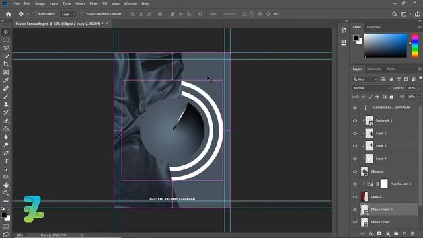Open the layer filter Kind dropdown

coord(365,79)
